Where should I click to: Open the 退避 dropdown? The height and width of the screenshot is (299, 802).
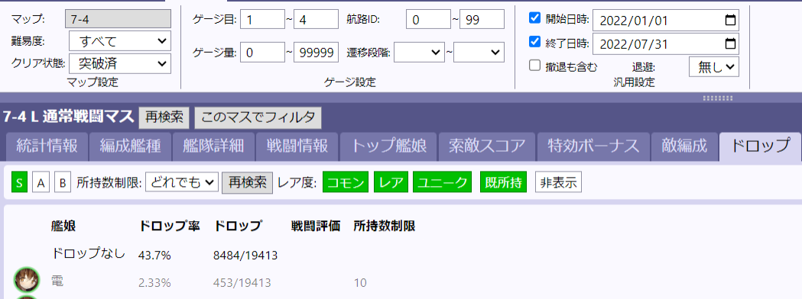(713, 67)
